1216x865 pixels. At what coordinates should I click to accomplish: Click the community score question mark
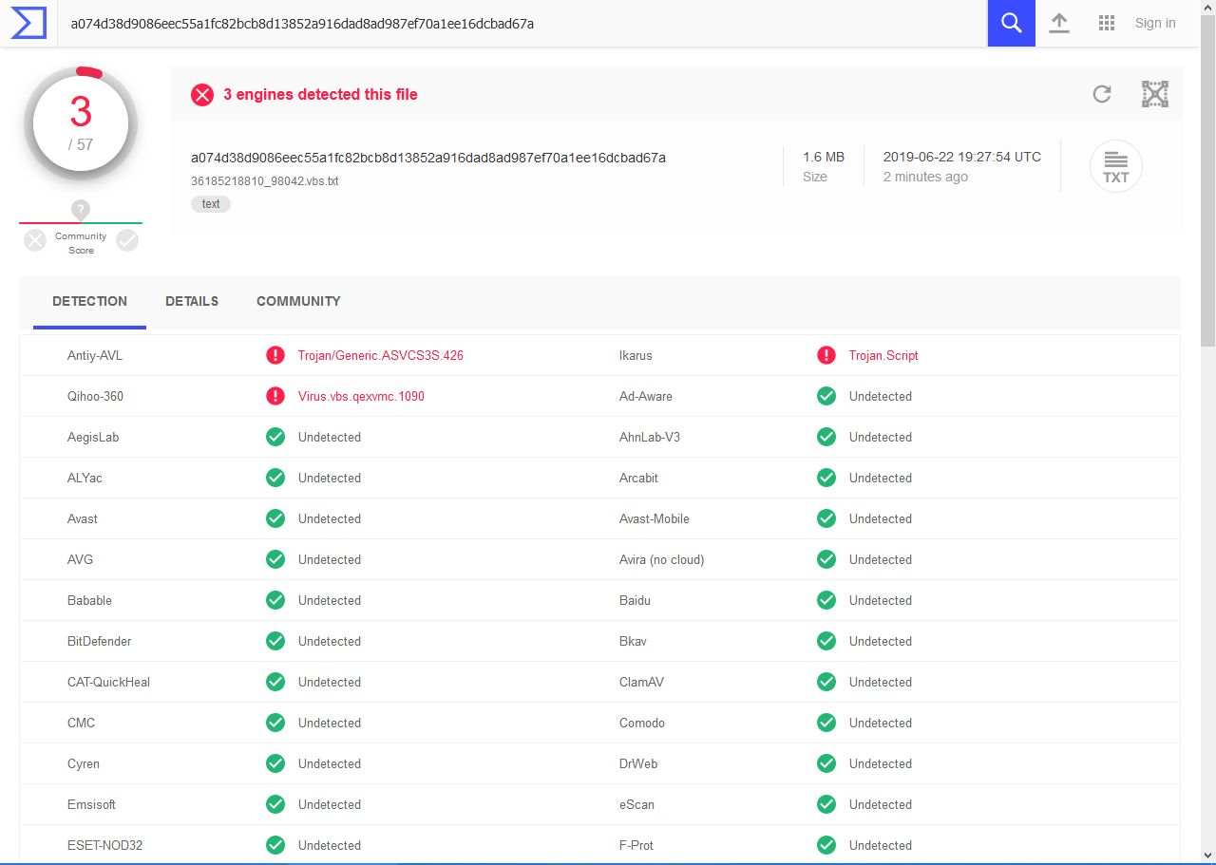coord(81,209)
